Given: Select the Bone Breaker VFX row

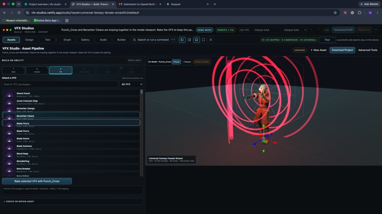Looking at the screenshot, I should [71, 169].
